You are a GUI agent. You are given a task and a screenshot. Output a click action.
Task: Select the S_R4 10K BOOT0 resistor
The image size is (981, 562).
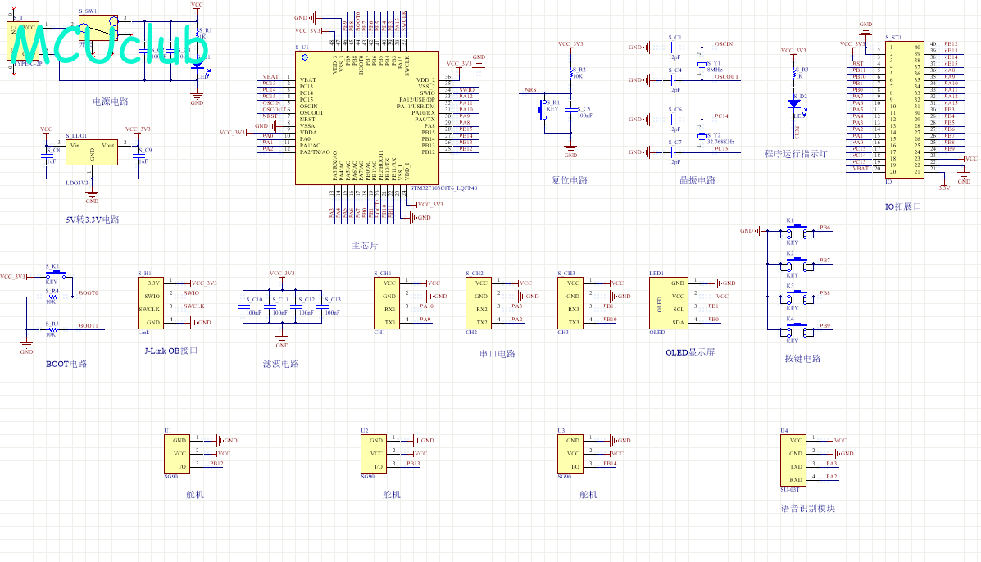[x=52, y=297]
